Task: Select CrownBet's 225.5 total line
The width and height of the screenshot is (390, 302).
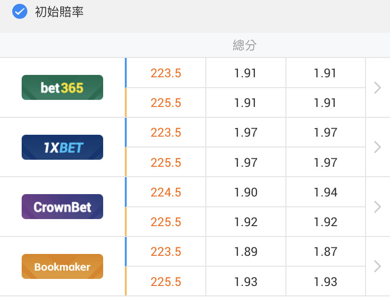Action: coord(166,222)
